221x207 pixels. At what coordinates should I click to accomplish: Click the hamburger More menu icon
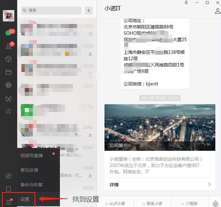(x=8, y=202)
